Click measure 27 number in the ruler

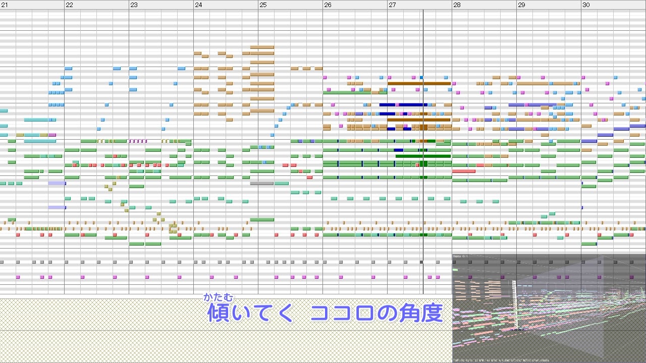tap(392, 5)
